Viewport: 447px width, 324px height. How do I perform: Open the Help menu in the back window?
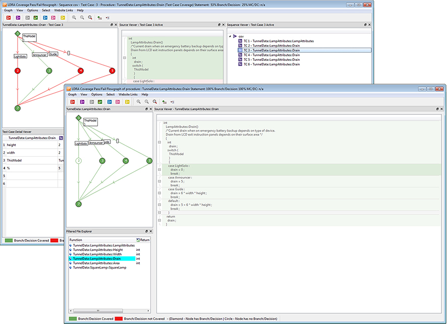(80, 10)
